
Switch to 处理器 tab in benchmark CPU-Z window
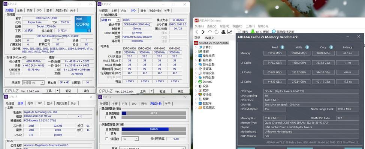(x=104, y=104)
